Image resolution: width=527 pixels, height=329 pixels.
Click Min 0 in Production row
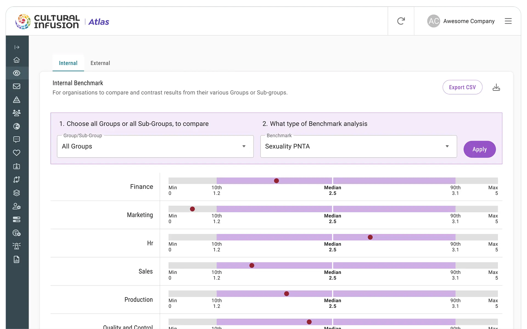[173, 303]
